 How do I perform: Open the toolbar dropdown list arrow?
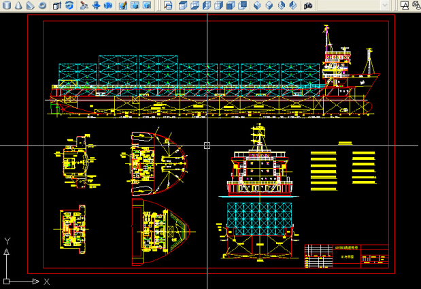[x=384, y=5]
